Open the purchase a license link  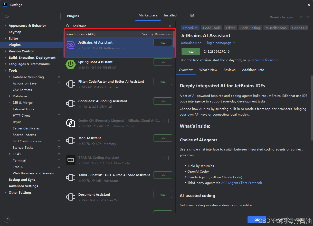(x=263, y=60)
